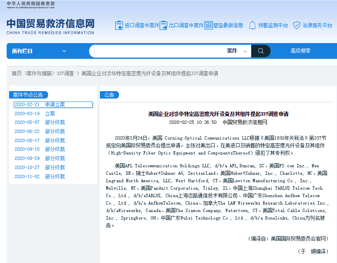The image size is (337, 263).
Task: Click the breadcrumb current page title text
Action: (150, 73)
